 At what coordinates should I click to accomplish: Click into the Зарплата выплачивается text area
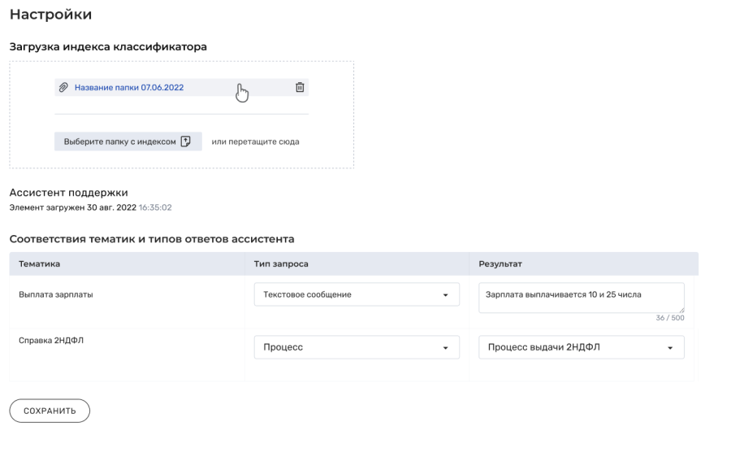[582, 298]
